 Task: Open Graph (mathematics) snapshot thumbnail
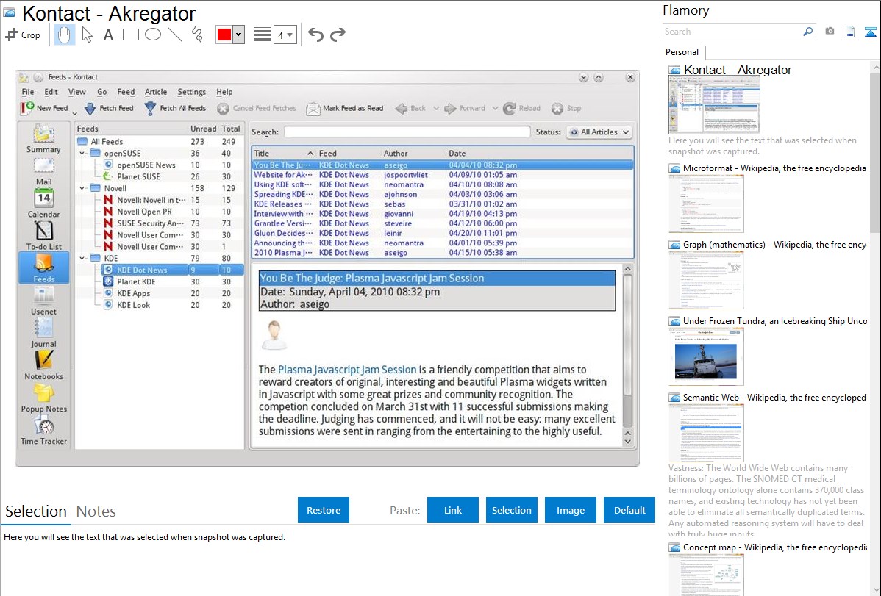tap(706, 280)
